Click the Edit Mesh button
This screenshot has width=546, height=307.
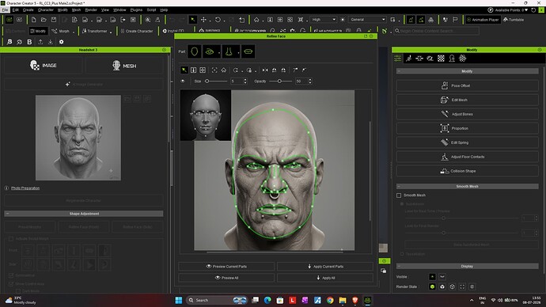pyautogui.click(x=468, y=100)
